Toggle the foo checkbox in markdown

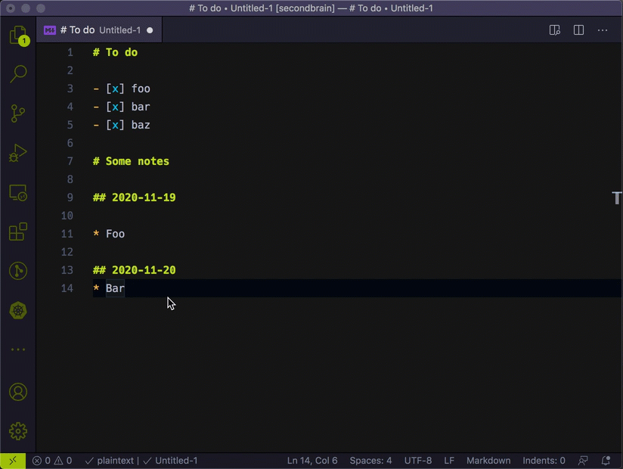tap(116, 89)
